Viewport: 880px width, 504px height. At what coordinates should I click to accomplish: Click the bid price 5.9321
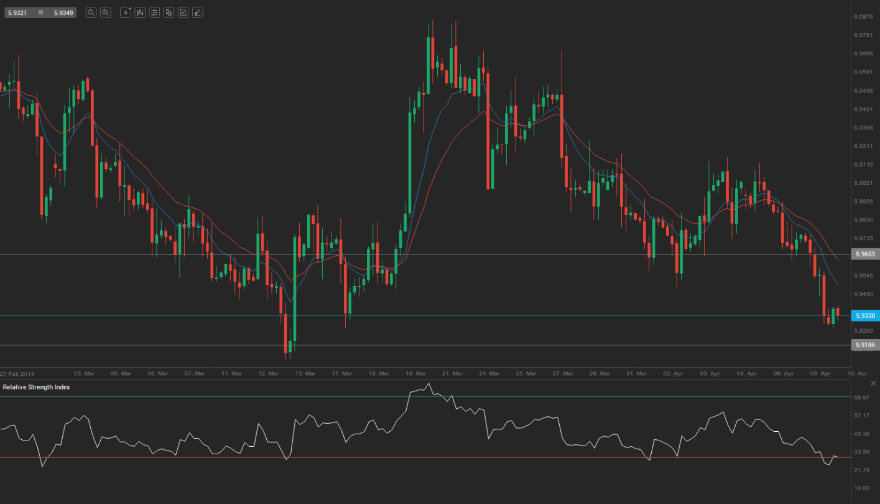(x=17, y=12)
